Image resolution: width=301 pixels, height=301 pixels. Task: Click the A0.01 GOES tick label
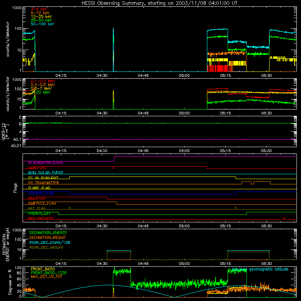(16, 146)
